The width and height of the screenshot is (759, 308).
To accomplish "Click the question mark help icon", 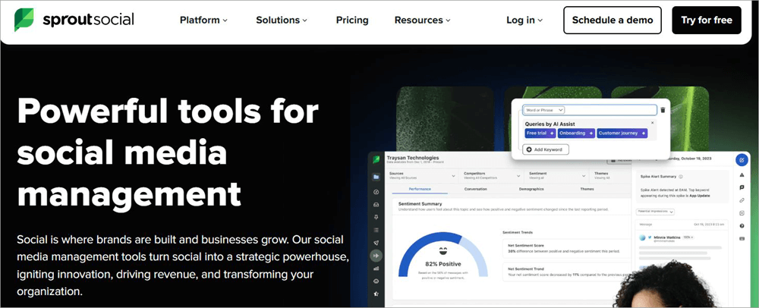I will coord(742,226).
